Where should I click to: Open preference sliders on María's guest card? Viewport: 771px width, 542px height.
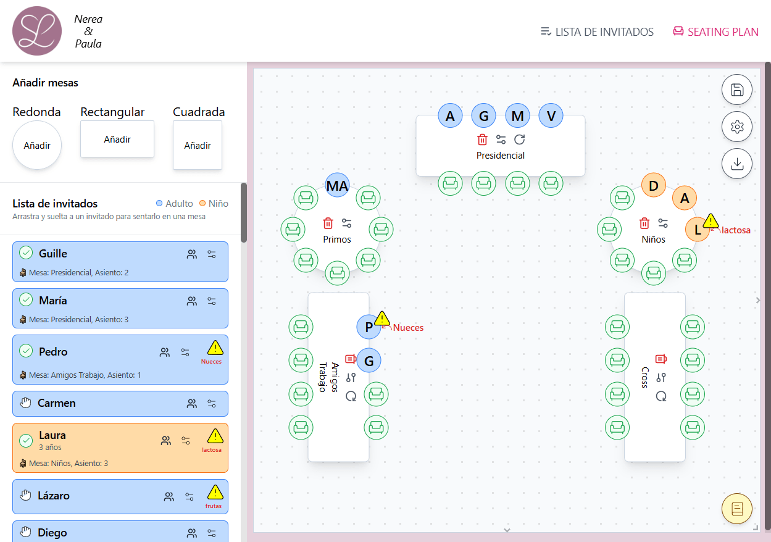(212, 301)
